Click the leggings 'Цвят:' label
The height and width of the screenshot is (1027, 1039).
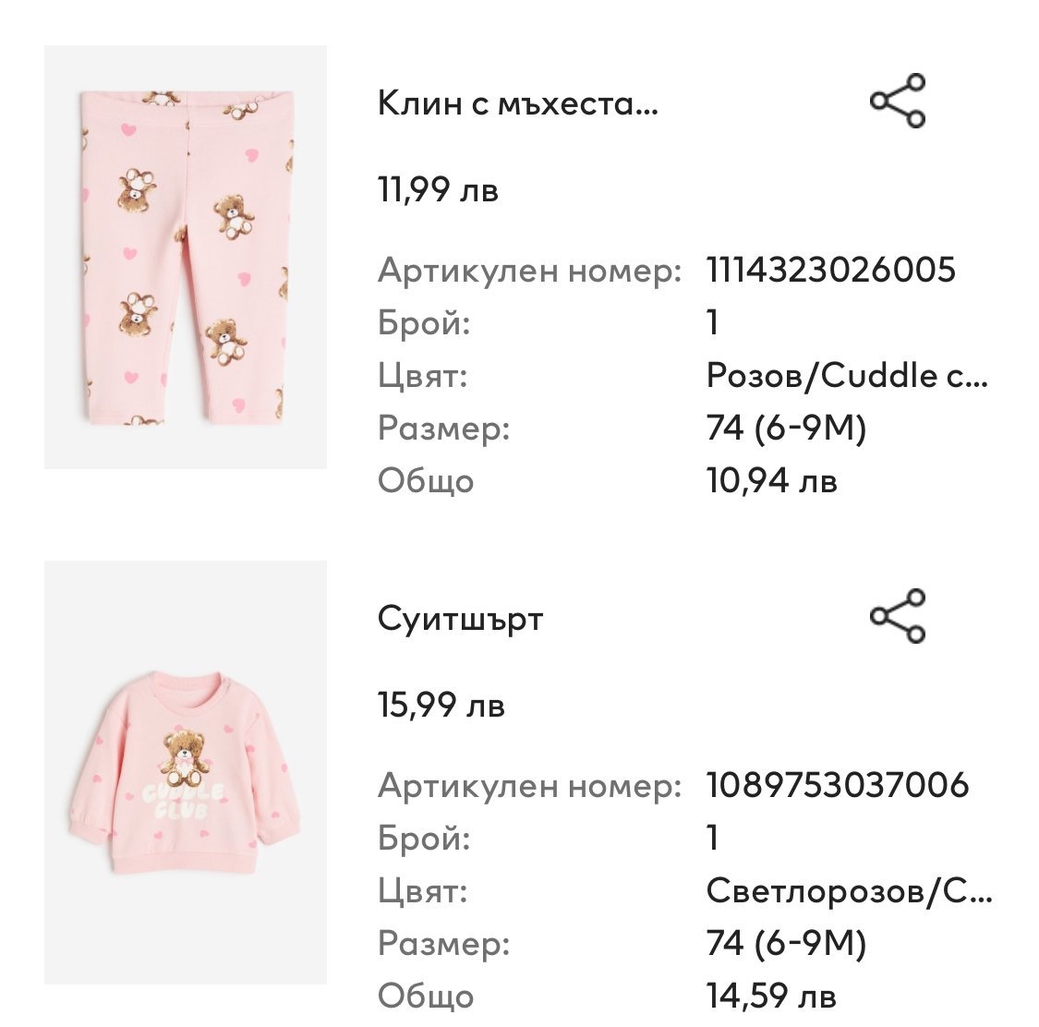tap(422, 377)
